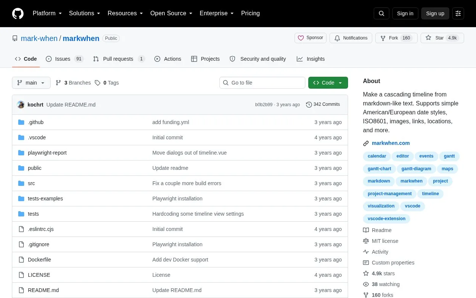Click the Go to file search field

(x=262, y=83)
